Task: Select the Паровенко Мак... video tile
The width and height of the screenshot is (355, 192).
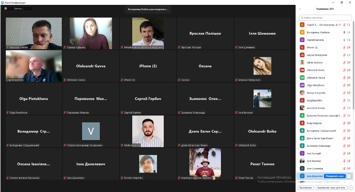Action: click(x=91, y=98)
